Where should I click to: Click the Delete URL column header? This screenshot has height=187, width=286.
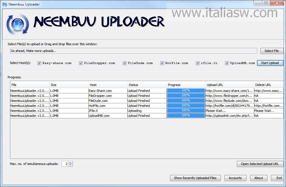(269, 85)
